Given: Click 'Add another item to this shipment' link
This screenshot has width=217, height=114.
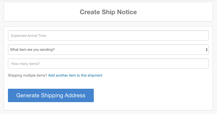Looking at the screenshot, I should [x=75, y=75].
